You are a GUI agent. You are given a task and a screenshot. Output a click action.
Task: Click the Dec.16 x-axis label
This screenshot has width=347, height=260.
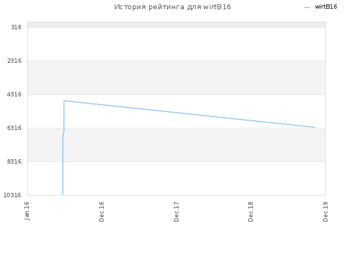point(101,212)
